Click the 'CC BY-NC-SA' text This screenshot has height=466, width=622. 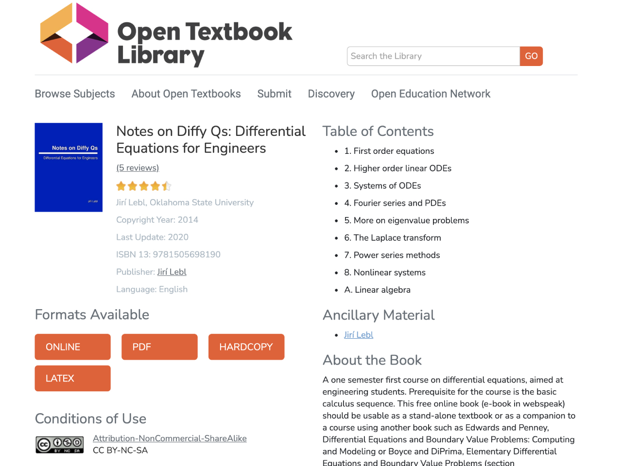(121, 450)
